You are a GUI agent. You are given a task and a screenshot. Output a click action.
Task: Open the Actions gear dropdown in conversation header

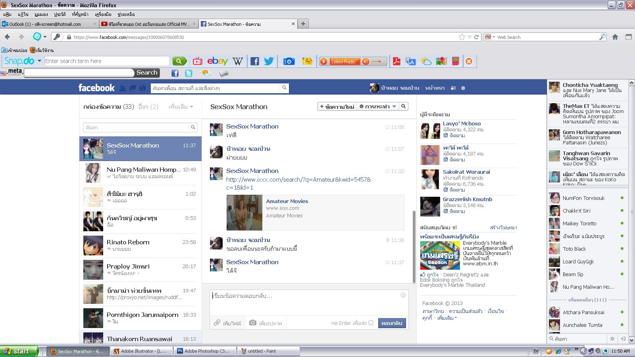click(x=378, y=106)
